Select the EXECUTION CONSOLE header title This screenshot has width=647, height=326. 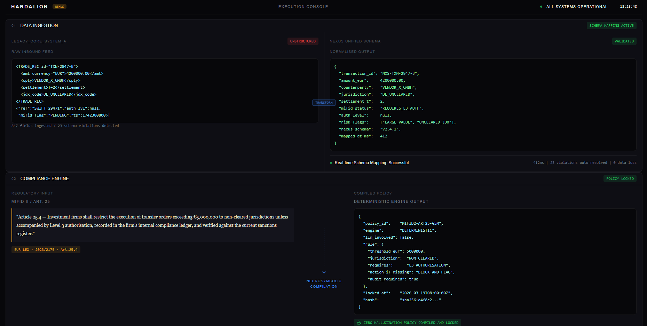[303, 7]
